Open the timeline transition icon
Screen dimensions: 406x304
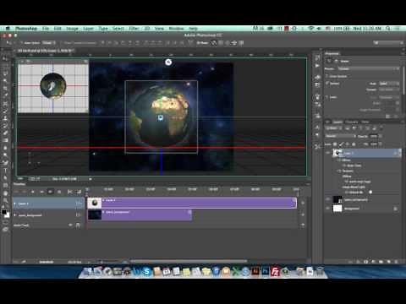click(79, 192)
